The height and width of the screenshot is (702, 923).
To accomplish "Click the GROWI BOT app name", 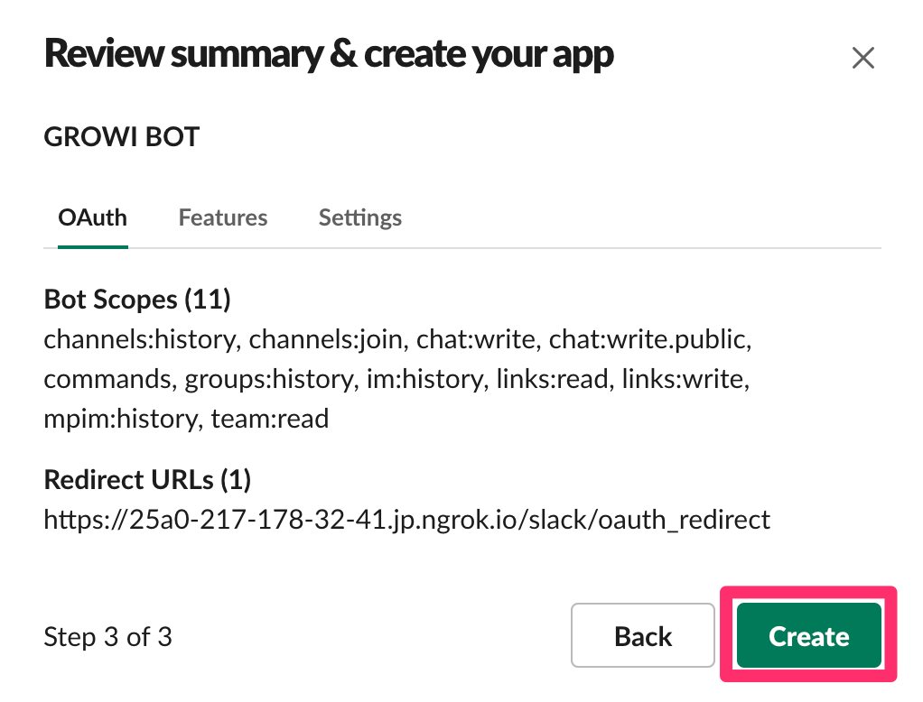I will pos(122,137).
